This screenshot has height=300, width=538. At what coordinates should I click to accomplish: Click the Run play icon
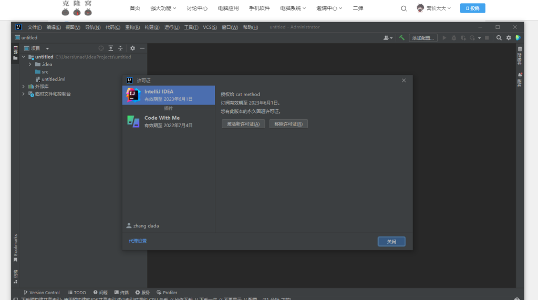click(444, 38)
